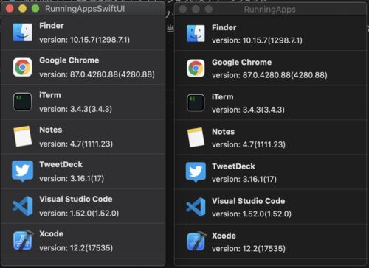
Task: Click version 3.4.3(3.4.3) in RunningAppsSwiftUI window
Action: (x=76, y=109)
